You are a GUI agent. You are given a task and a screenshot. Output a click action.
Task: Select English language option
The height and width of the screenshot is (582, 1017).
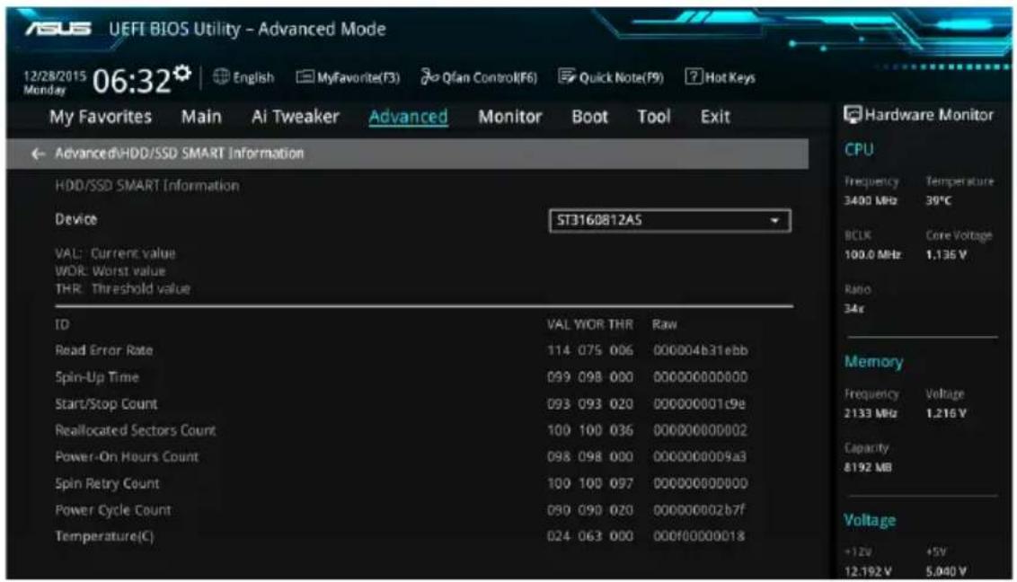(253, 78)
